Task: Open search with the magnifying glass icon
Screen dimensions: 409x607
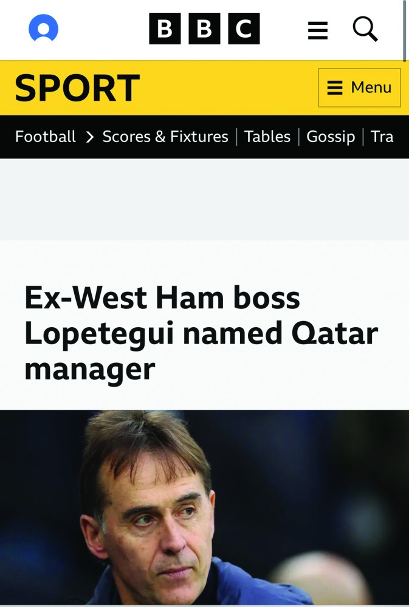Action: pyautogui.click(x=365, y=29)
